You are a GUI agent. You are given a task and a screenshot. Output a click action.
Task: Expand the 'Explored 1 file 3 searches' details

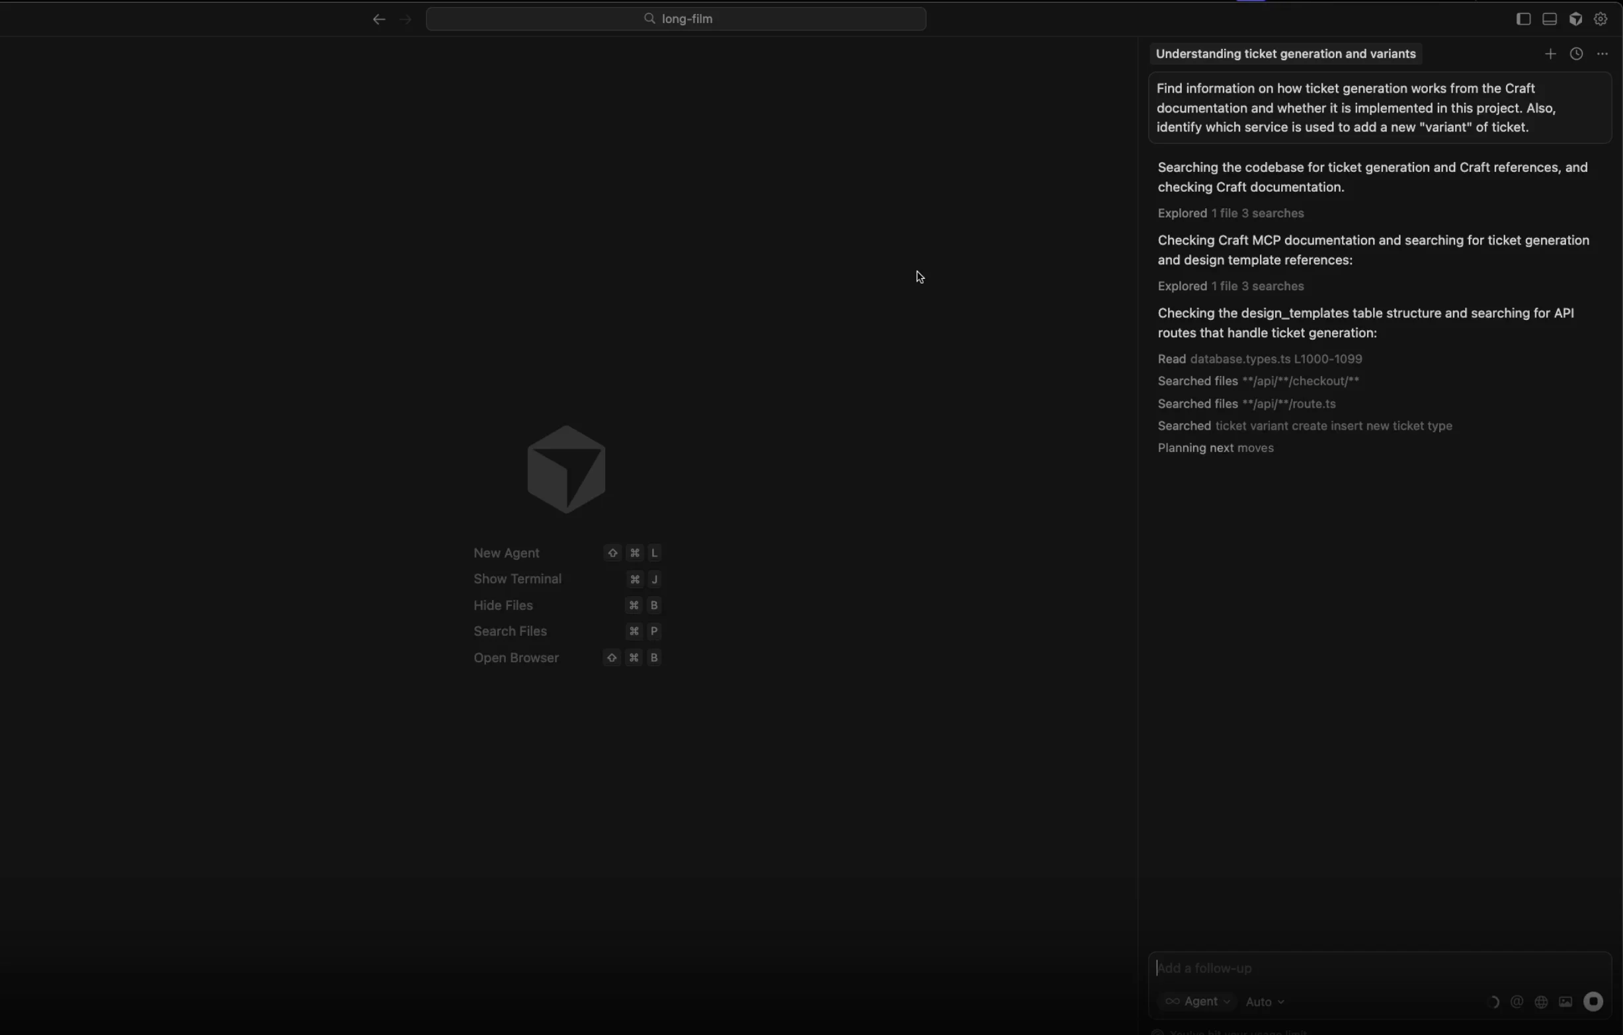click(x=1229, y=213)
